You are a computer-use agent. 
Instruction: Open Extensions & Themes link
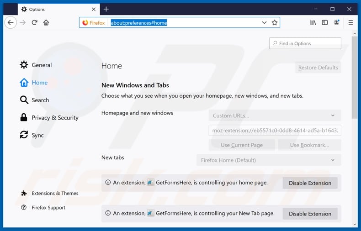[55, 194]
